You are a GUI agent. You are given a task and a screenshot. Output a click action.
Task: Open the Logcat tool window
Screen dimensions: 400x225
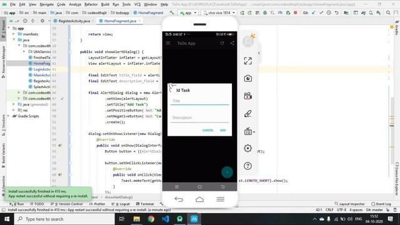click(121, 204)
